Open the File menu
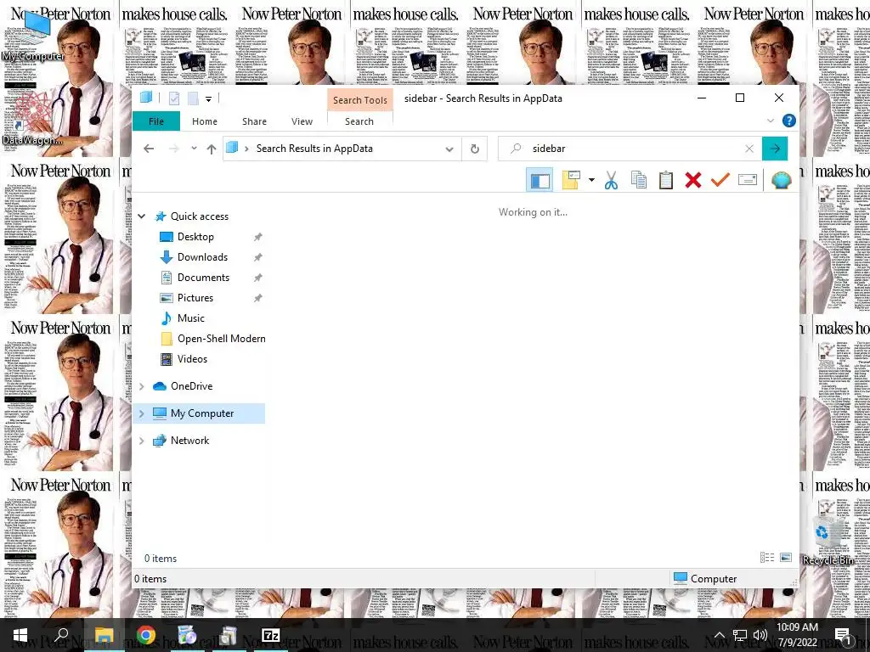Image resolution: width=870 pixels, height=652 pixels. (156, 121)
